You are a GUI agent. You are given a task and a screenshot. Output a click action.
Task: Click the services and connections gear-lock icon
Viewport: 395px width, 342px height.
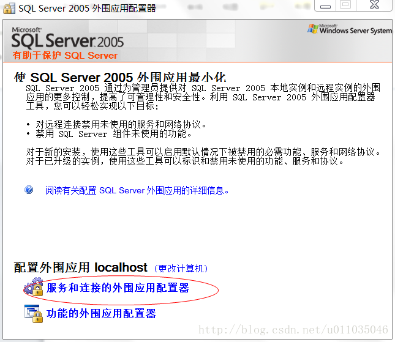click(x=34, y=286)
